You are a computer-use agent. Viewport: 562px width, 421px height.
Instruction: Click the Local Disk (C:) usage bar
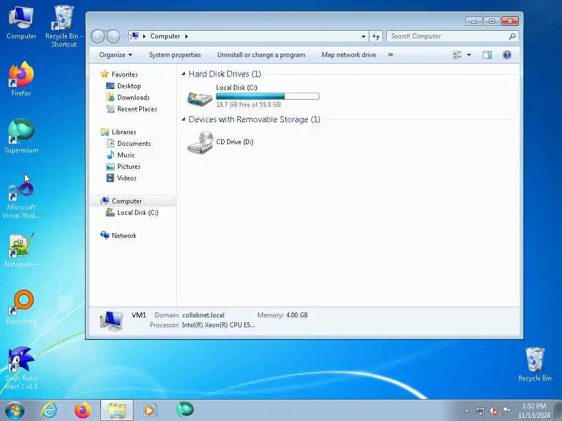(267, 96)
